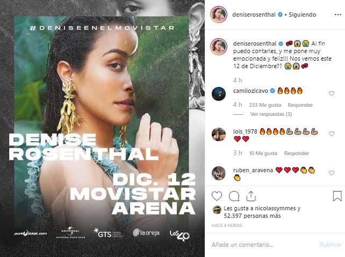Like lois_1978's comment heart
This screenshot has height=257, width=345.
coord(332,134)
